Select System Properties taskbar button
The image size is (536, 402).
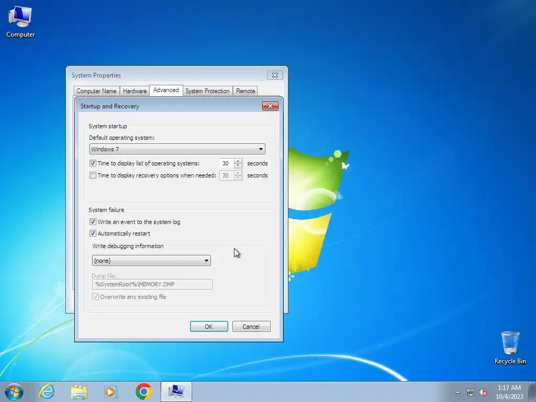pos(176,392)
